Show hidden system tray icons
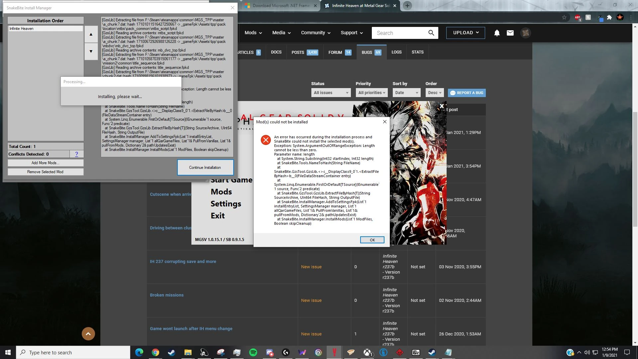638x359 pixels. coord(579,352)
